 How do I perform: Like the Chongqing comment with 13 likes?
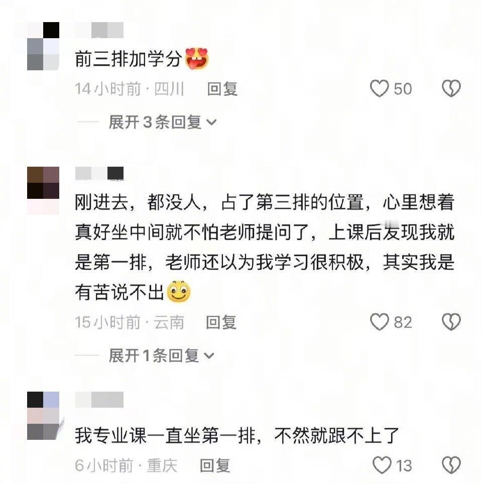382,465
